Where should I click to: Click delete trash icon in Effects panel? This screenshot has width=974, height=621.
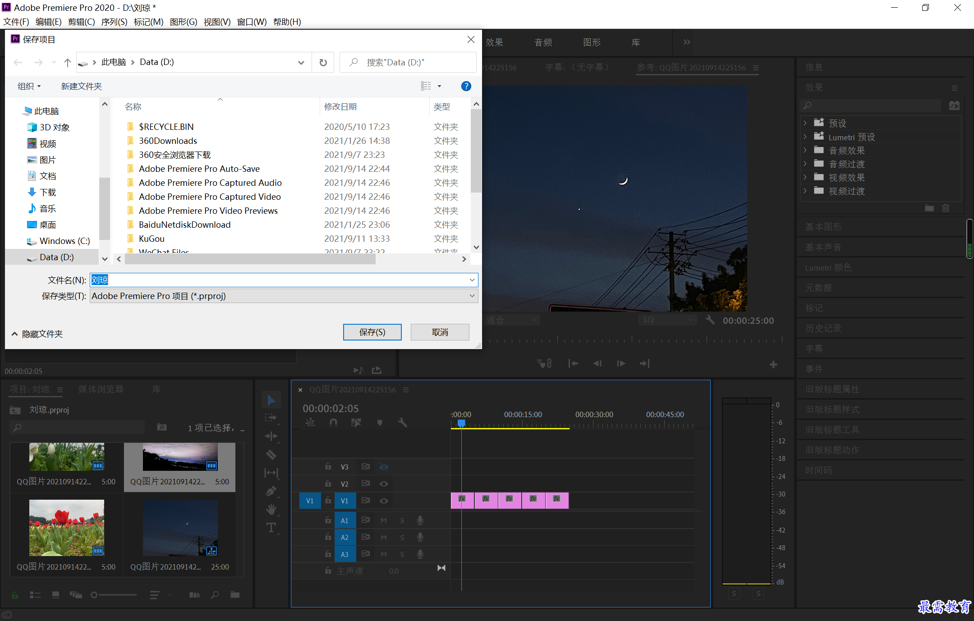pyautogui.click(x=946, y=208)
